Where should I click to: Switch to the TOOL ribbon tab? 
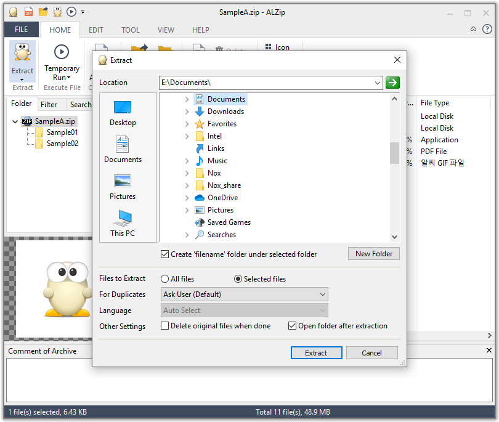coord(131,30)
